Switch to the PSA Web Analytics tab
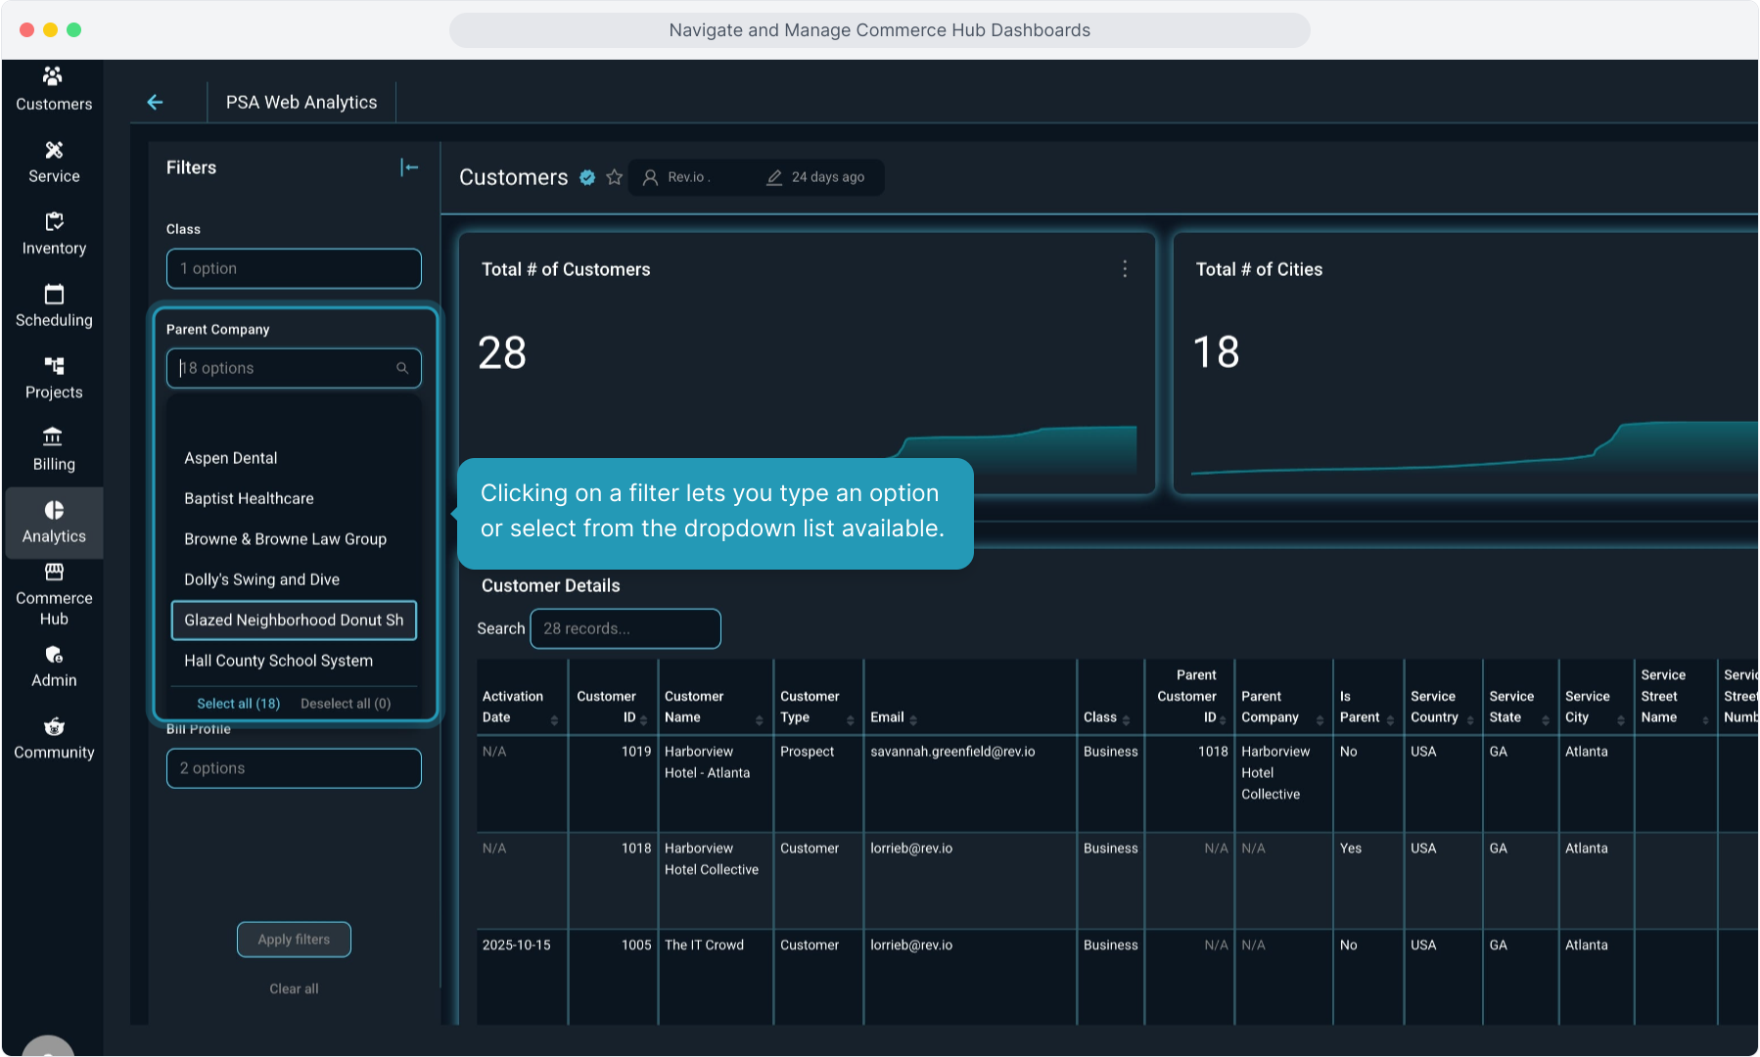The image size is (1760, 1057). (x=301, y=102)
